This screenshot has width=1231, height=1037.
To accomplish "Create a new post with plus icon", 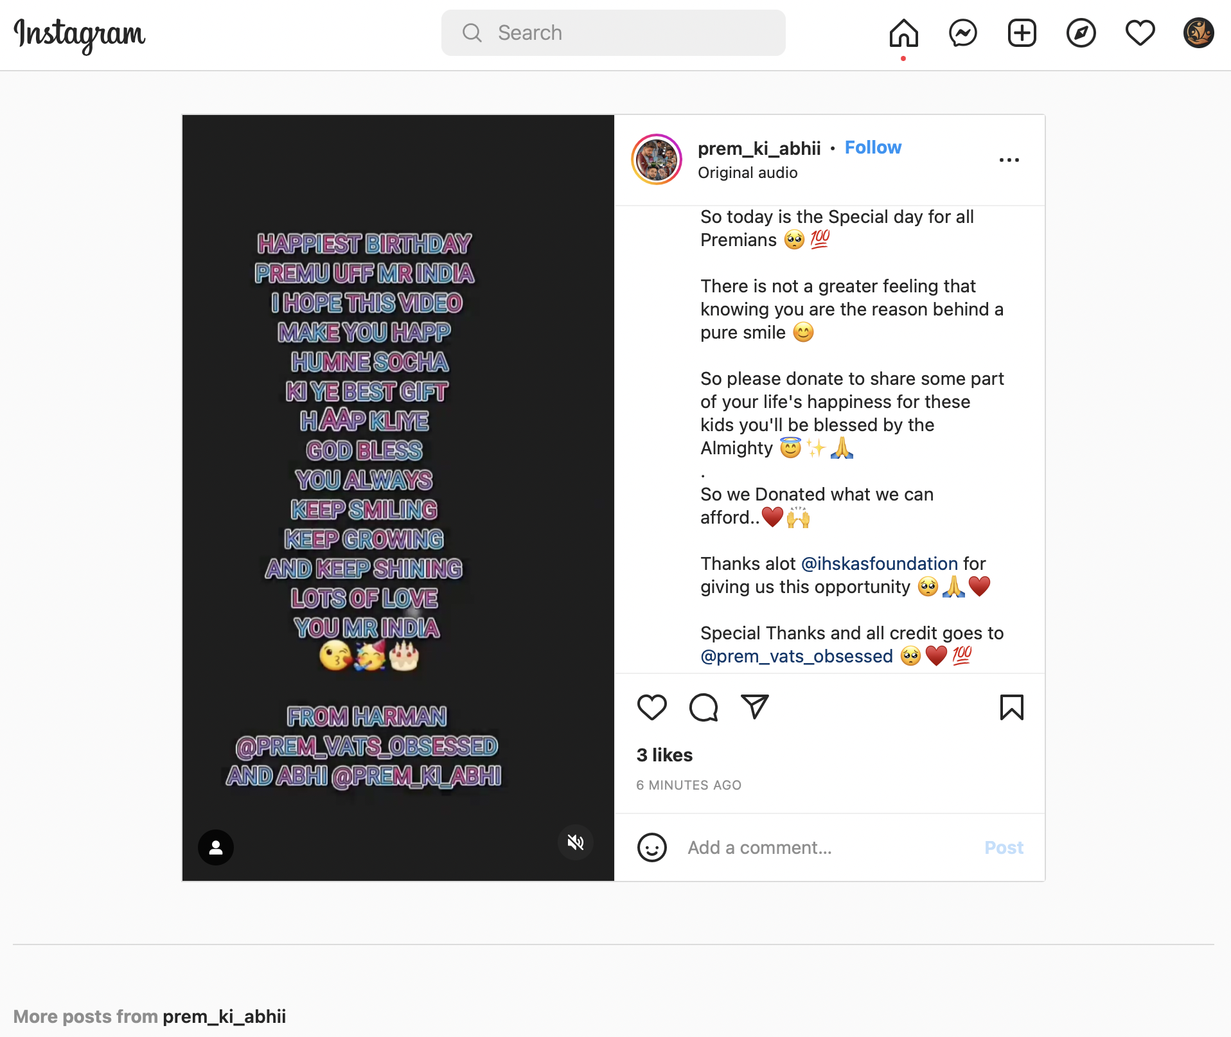I will coord(1022,33).
